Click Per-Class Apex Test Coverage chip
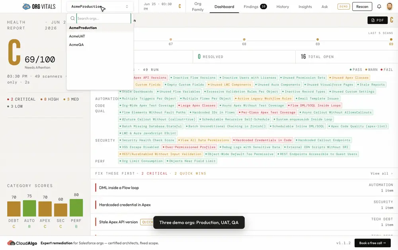 point(267,112)
